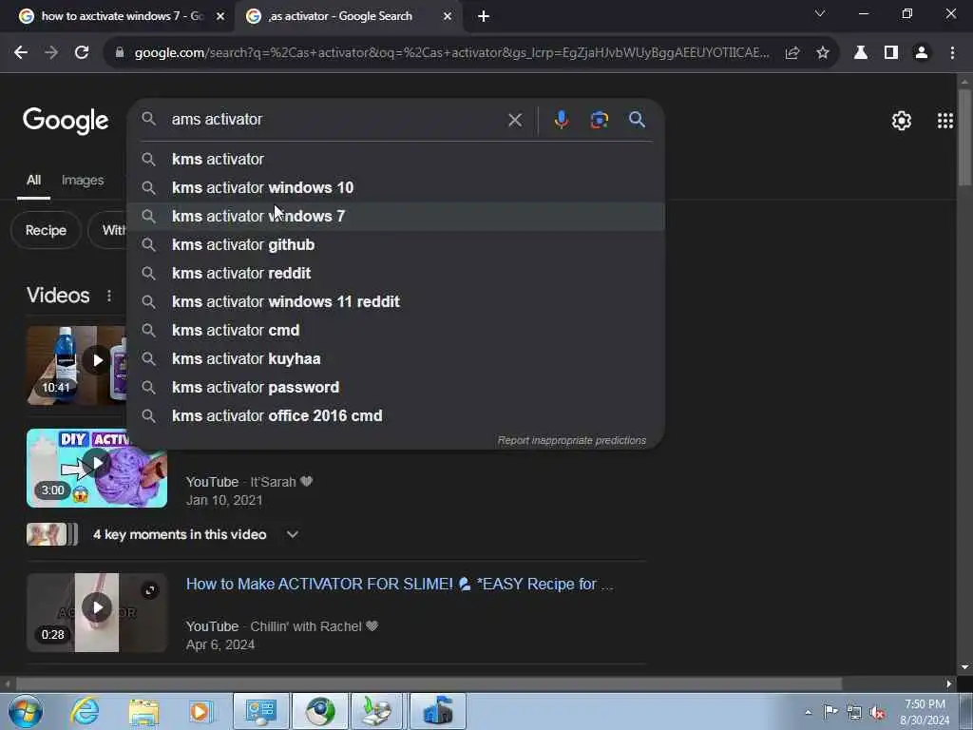This screenshot has height=730, width=973.
Task: Reload the current page
Action: pos(82,53)
